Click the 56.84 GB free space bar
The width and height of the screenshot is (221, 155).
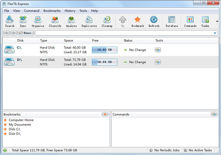point(105,62)
